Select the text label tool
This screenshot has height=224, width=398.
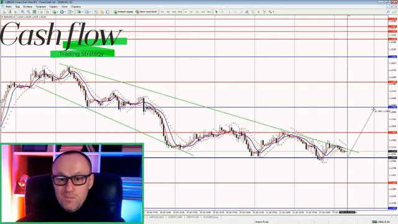(x=264, y=12)
